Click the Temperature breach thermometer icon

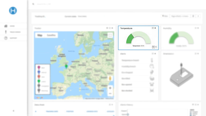152,60
